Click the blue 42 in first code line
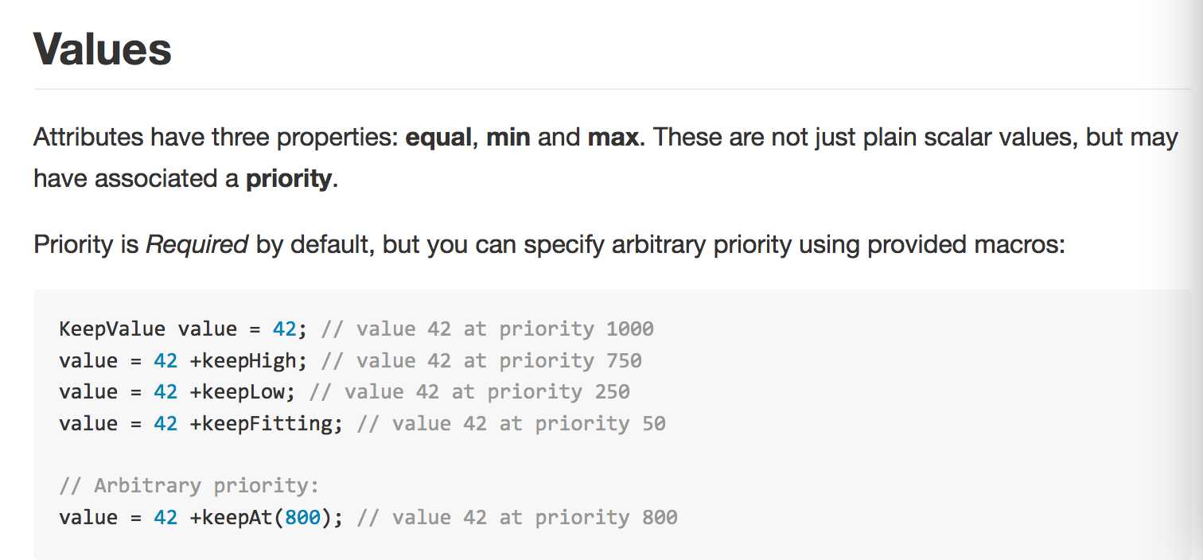1203x560 pixels. (x=283, y=329)
